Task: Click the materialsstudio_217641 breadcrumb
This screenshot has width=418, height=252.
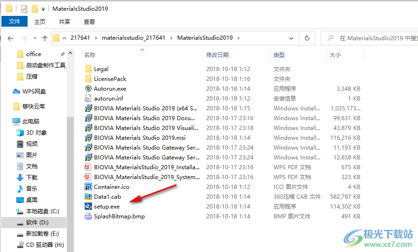Action: [134, 38]
